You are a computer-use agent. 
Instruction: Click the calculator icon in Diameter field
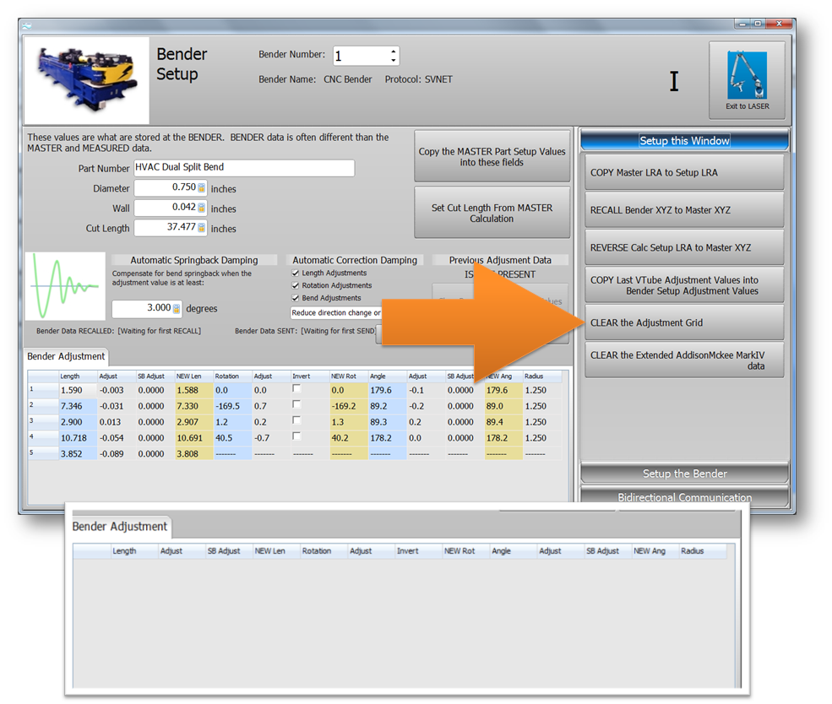coord(202,188)
